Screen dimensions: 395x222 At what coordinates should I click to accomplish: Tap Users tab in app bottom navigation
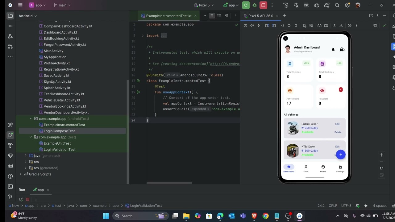pos(323,169)
